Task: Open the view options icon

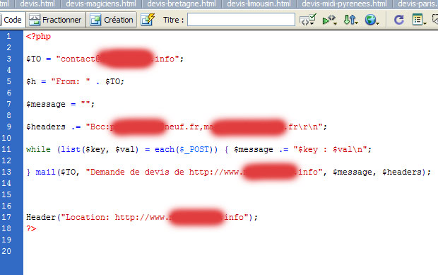Action: click(x=419, y=20)
